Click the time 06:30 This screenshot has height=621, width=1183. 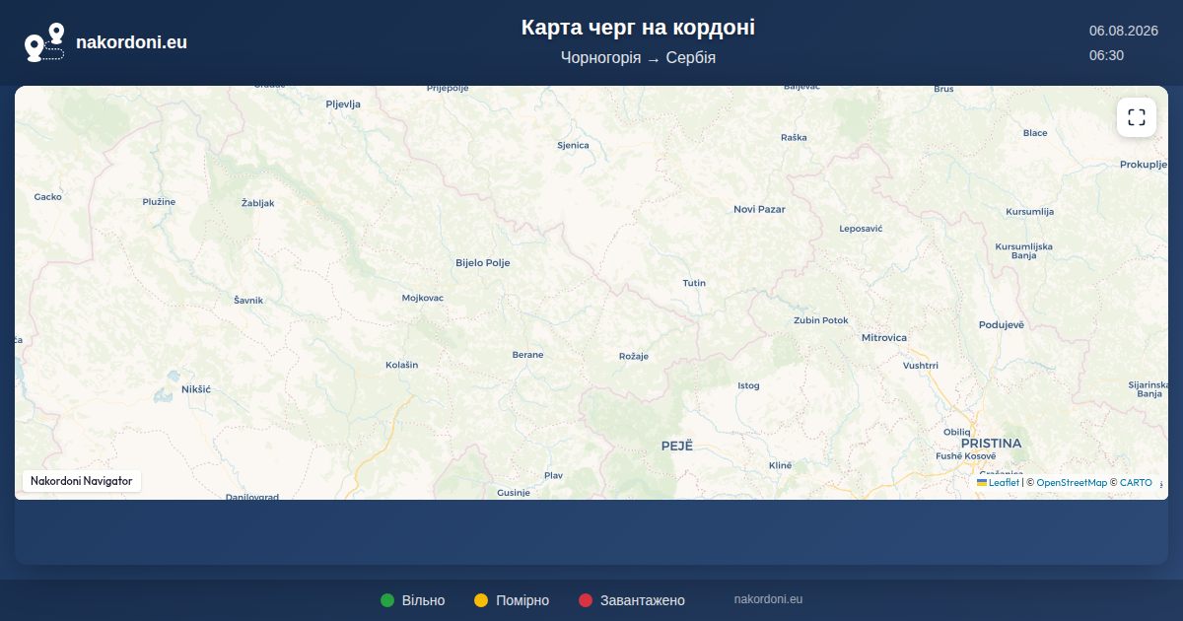[x=1106, y=55]
